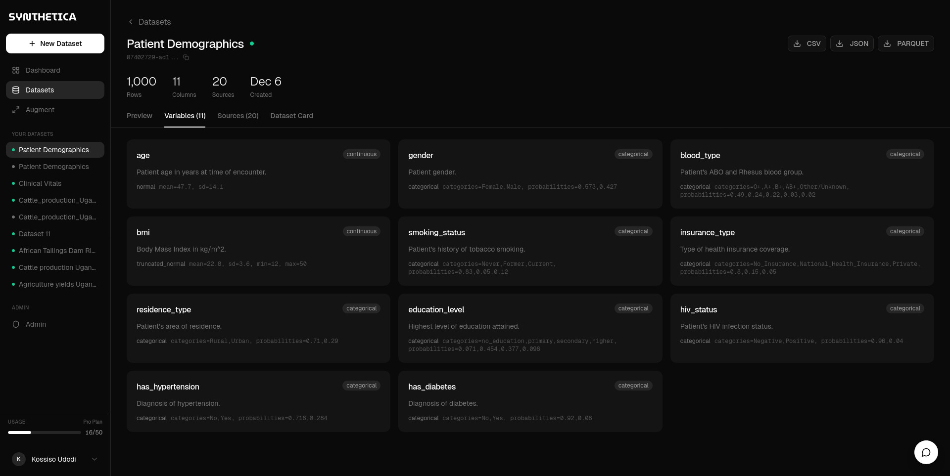Open the blood_type variable card
This screenshot has width=950, height=476.
tap(802, 174)
